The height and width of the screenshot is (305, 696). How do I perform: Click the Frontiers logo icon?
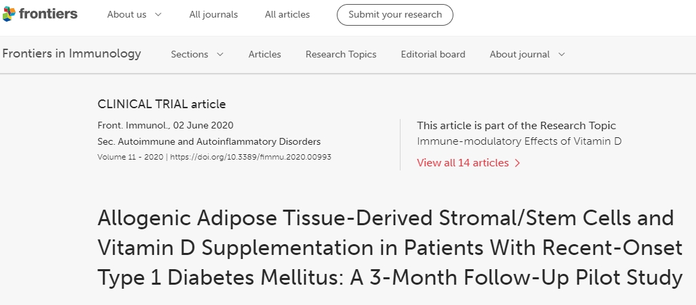(x=9, y=14)
